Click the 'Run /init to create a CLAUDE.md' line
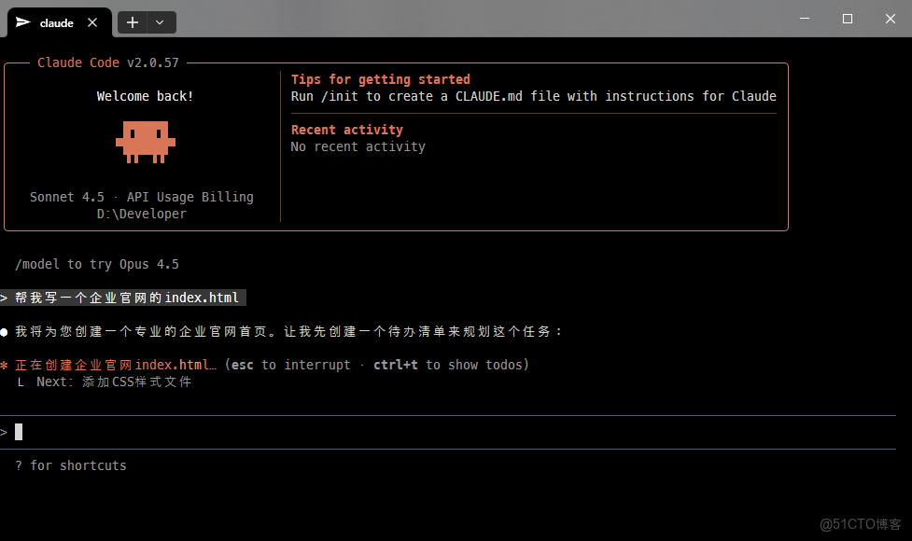The height and width of the screenshot is (541, 912). pos(533,96)
